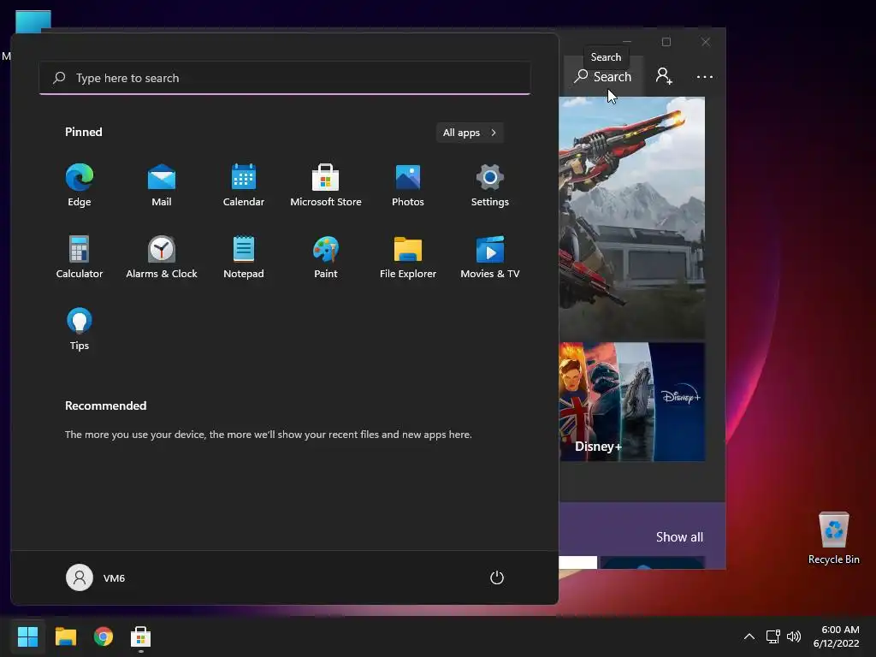The width and height of the screenshot is (876, 657).
Task: Maximize the Microsoft Store window
Action: click(666, 42)
